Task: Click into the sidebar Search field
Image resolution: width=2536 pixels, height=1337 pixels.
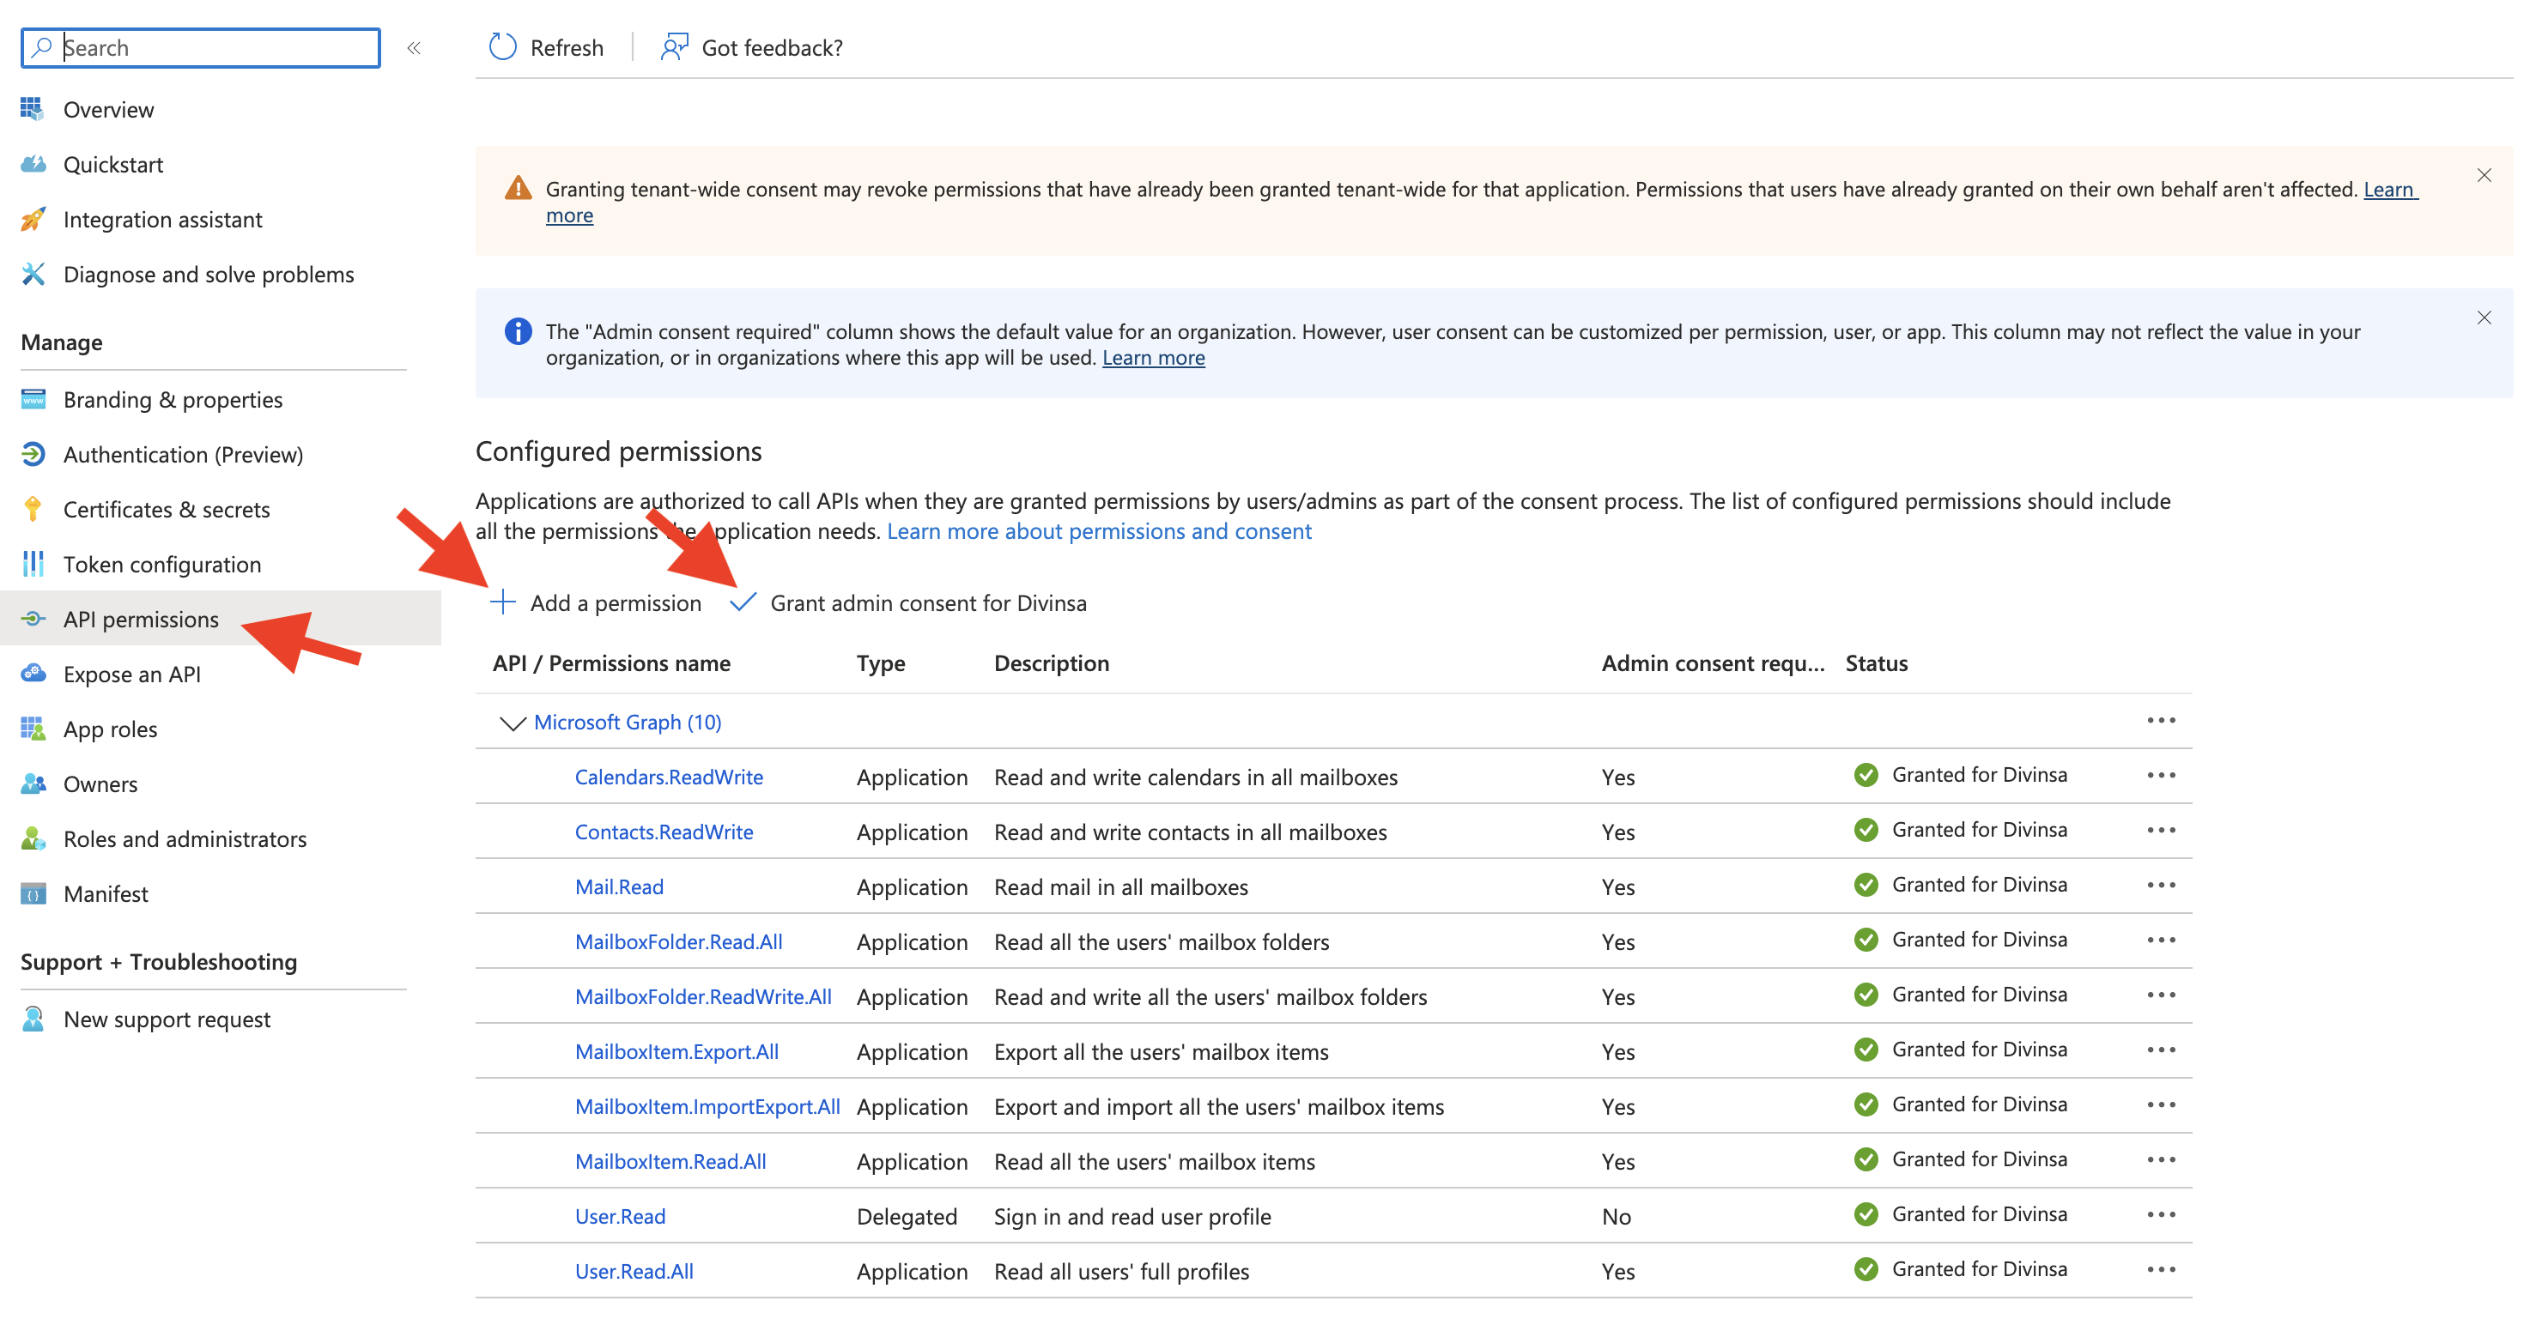Action: tap(201, 48)
